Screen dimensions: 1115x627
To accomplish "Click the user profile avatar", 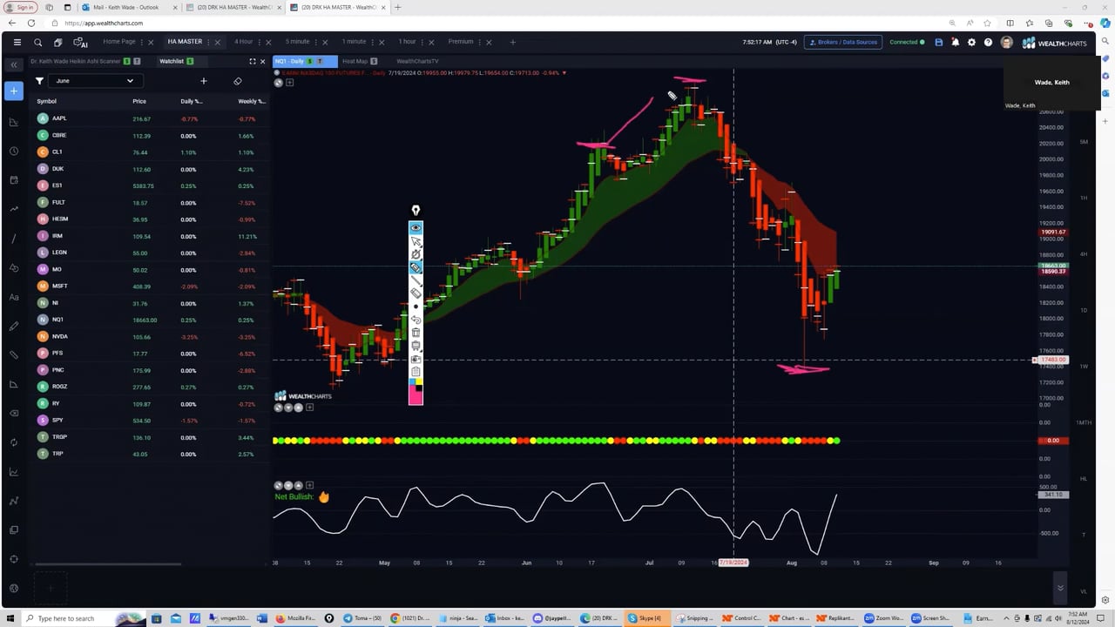I will (x=1006, y=42).
